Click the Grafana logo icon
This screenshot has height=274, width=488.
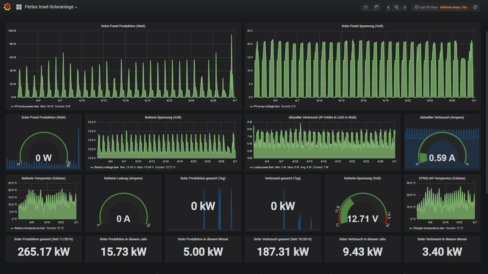coord(7,7)
